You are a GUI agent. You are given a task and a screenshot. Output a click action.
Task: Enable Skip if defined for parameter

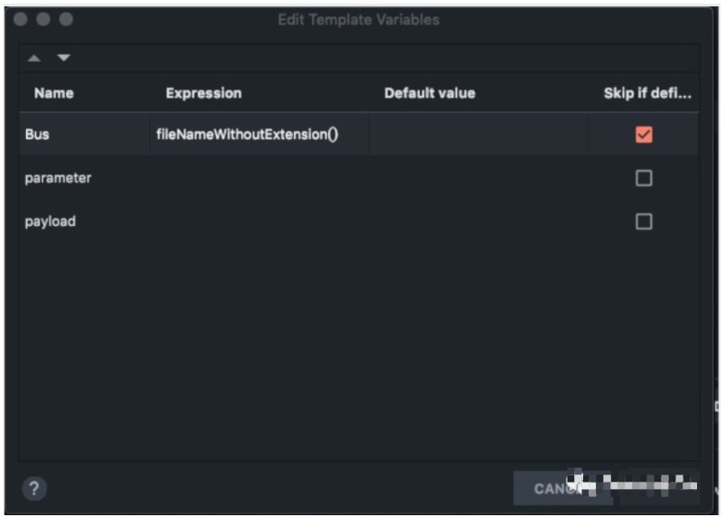click(x=644, y=178)
